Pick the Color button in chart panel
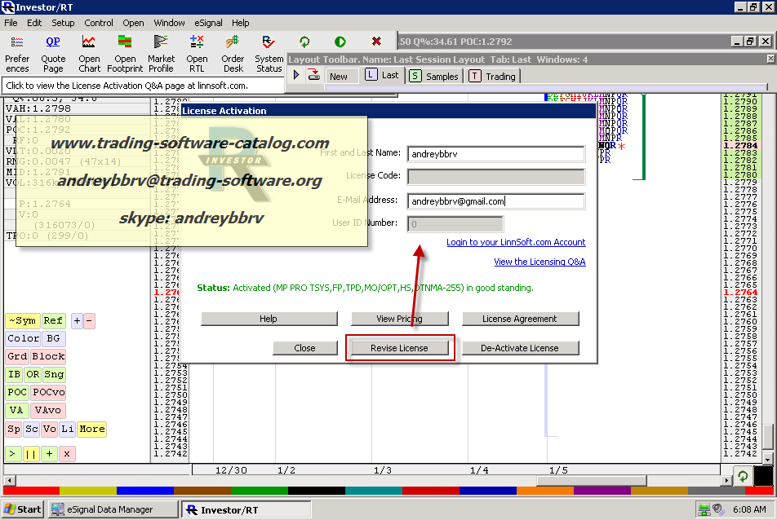The height and width of the screenshot is (520, 777). click(23, 339)
